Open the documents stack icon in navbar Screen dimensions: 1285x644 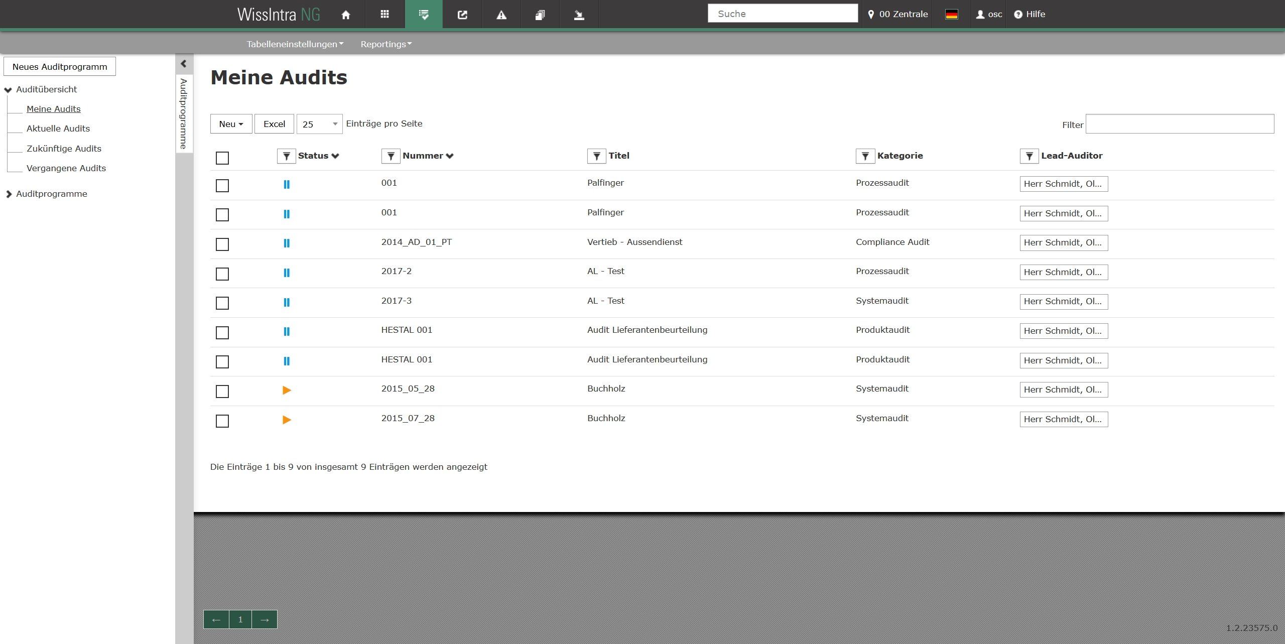(540, 15)
